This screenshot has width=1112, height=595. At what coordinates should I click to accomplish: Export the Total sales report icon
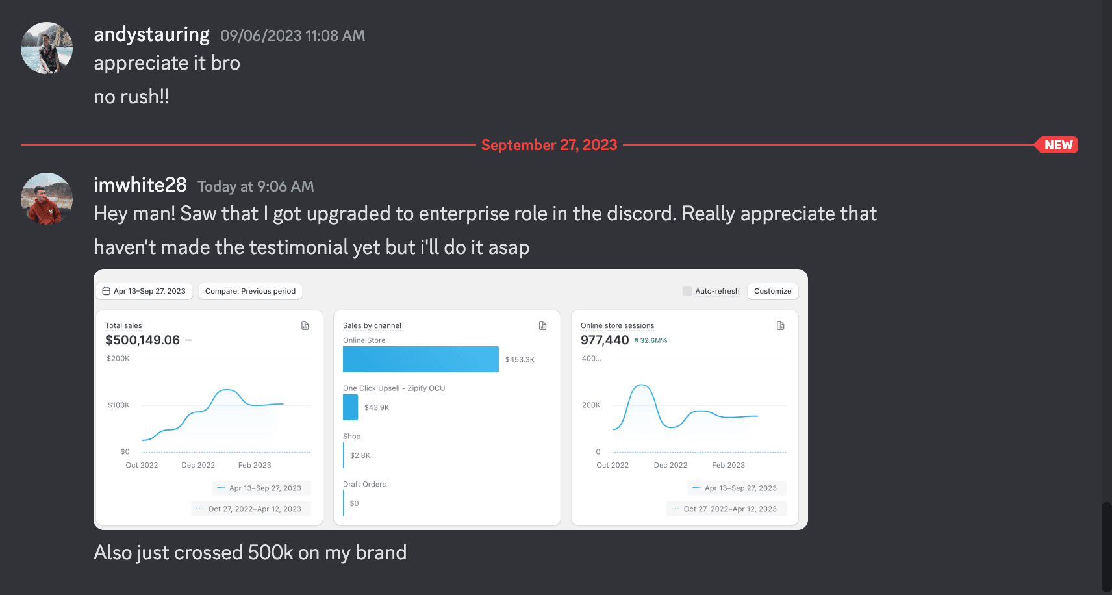click(305, 325)
